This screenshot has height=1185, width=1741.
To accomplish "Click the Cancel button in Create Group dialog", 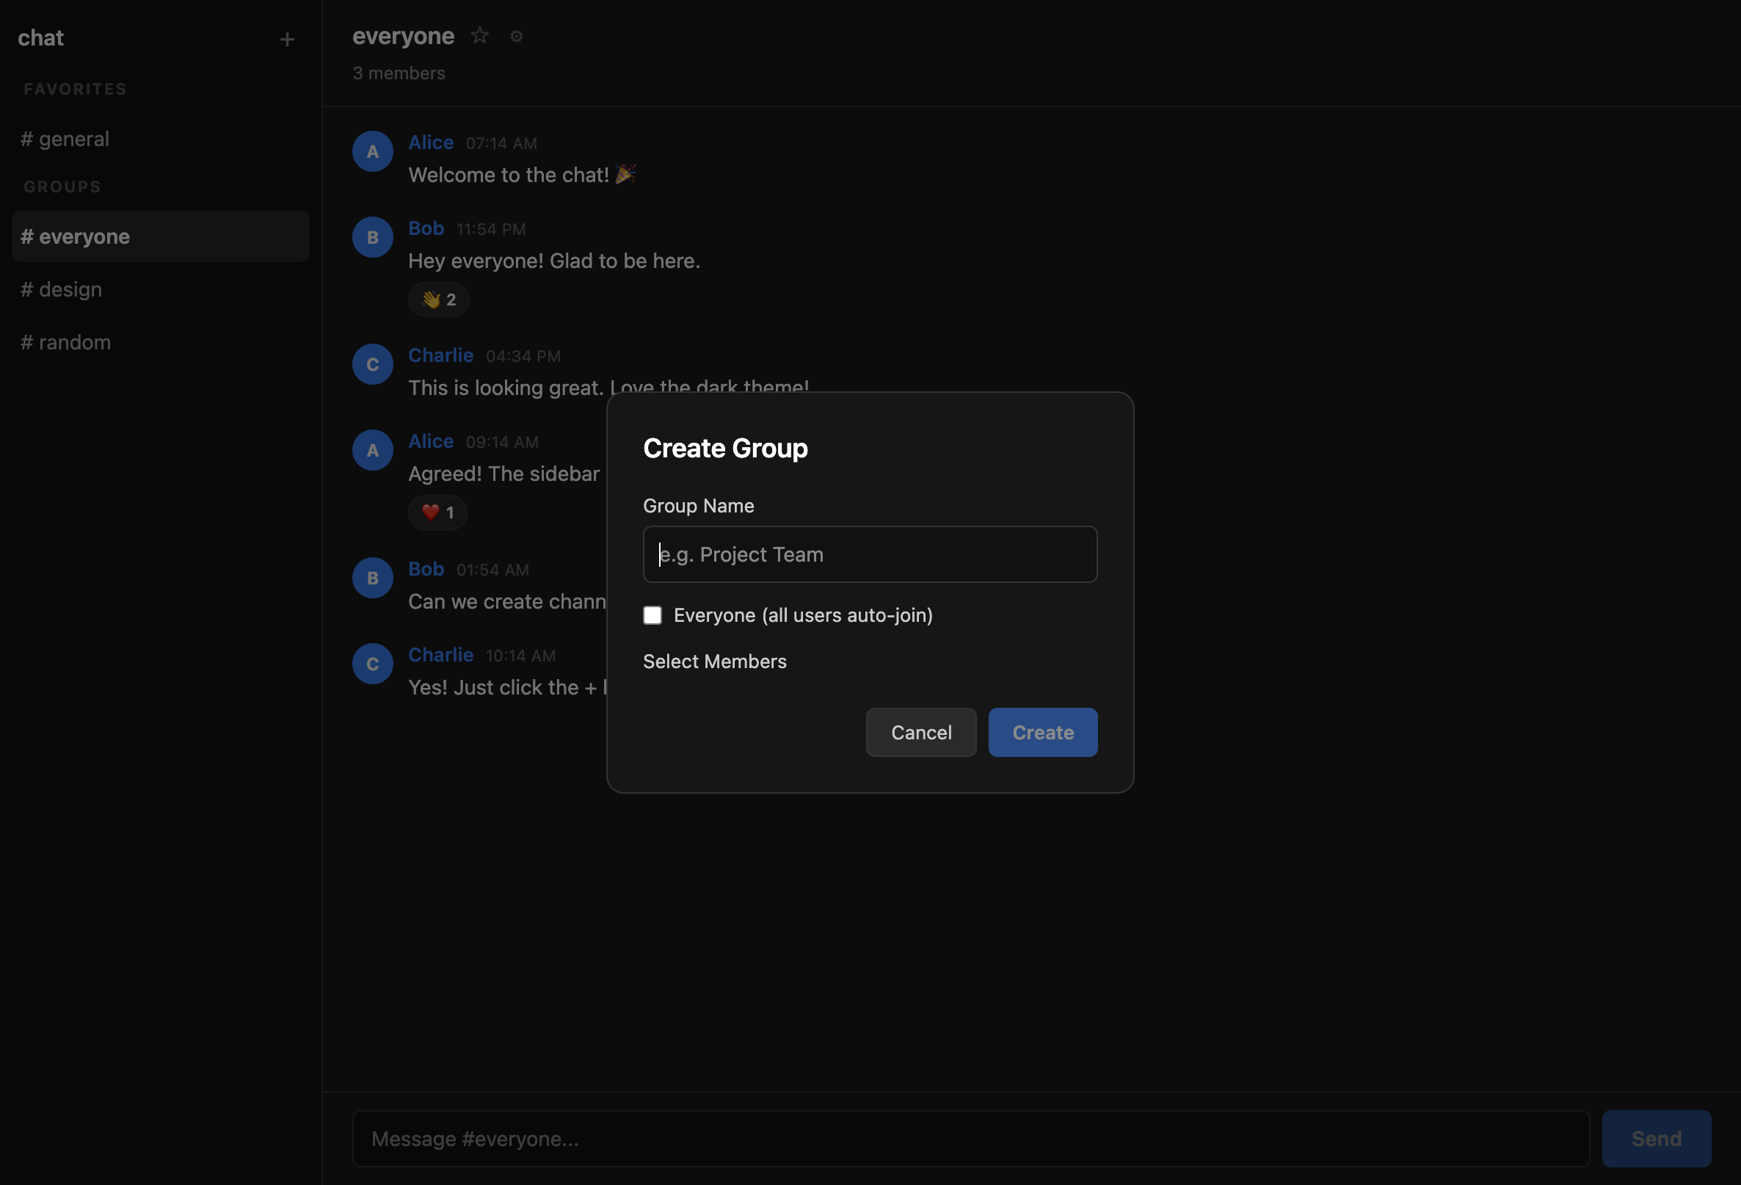I will (x=920, y=732).
